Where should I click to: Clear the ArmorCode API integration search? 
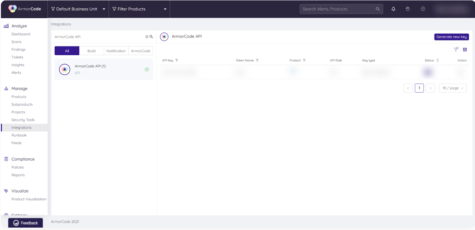click(147, 37)
